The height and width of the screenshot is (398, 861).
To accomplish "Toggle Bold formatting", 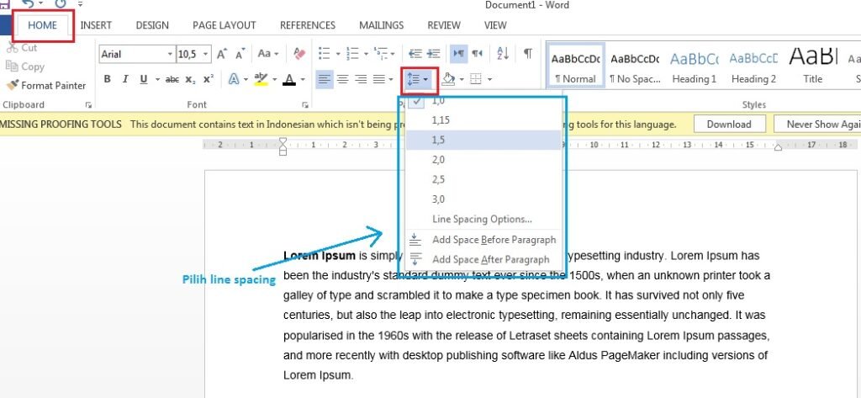I will point(107,79).
